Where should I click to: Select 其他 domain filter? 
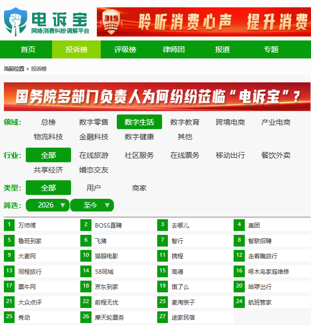(184, 137)
